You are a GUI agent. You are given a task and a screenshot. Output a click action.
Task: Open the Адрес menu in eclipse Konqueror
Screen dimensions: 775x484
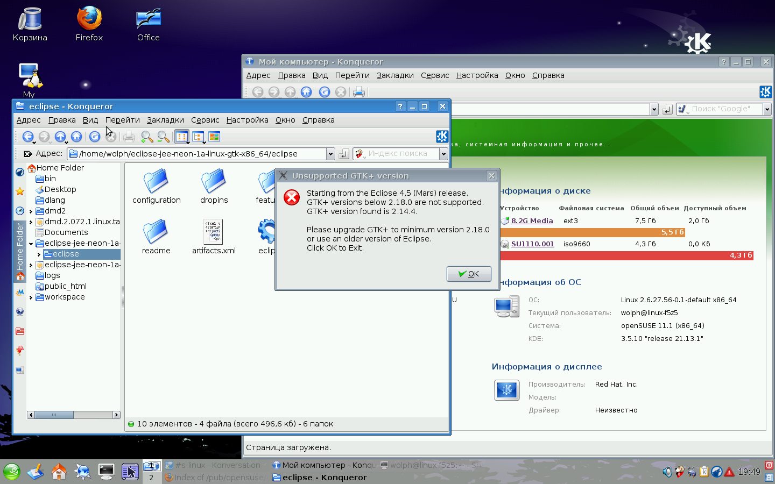coord(29,120)
